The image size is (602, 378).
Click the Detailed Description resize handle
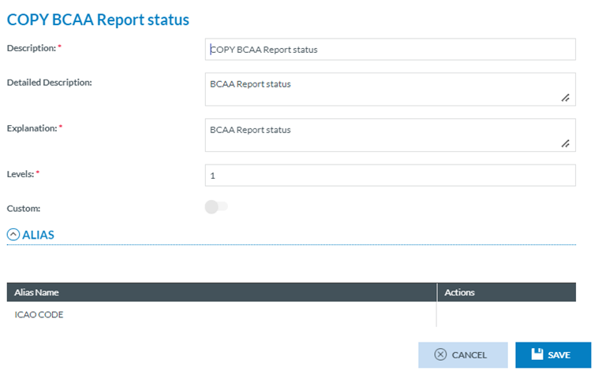point(565,98)
